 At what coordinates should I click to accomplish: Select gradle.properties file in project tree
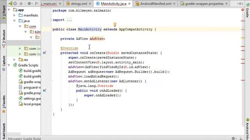coord(30,93)
